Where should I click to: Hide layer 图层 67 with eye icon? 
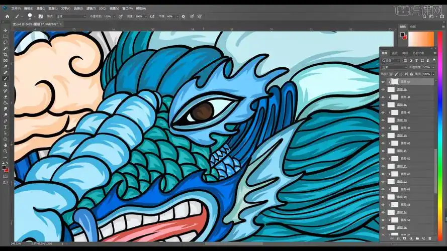383,81
